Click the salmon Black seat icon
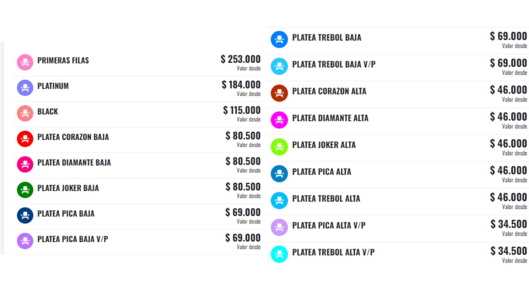Screen dimensions: 529x297 pyautogui.click(x=25, y=113)
